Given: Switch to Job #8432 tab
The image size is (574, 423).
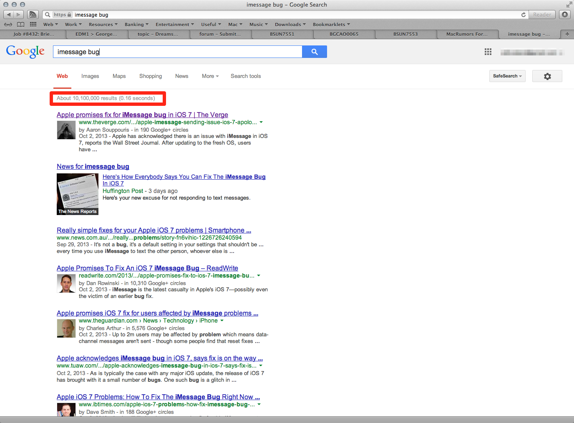Looking at the screenshot, I should (x=33, y=34).
